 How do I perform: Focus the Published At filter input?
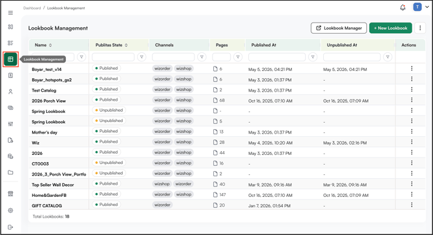[277, 57]
